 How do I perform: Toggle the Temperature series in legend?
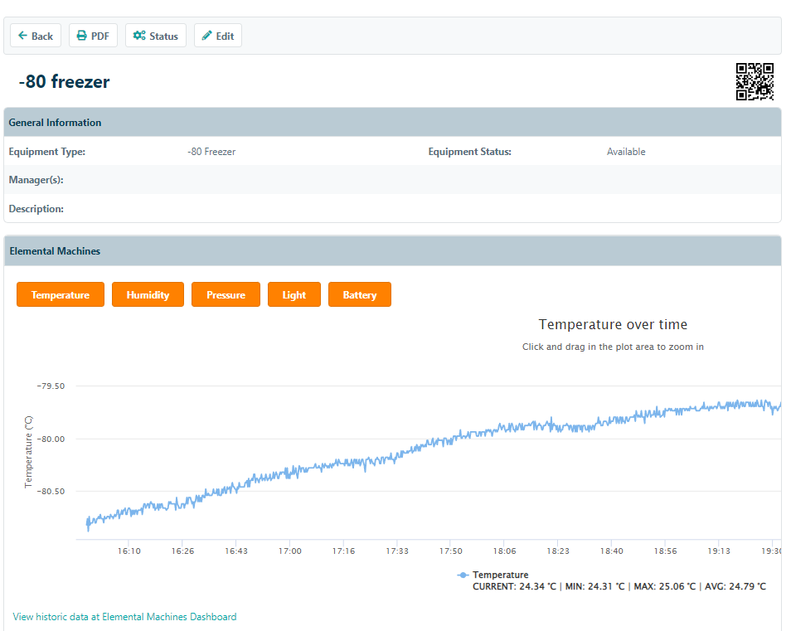pyautogui.click(x=500, y=575)
